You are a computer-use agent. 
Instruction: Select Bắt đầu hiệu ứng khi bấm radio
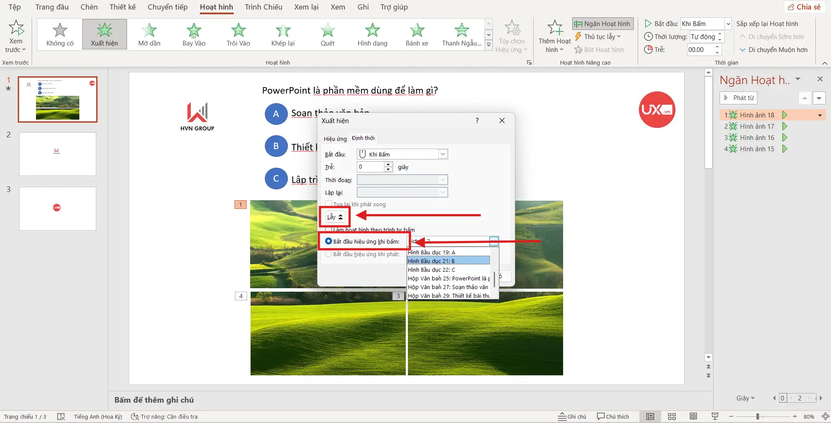(329, 241)
